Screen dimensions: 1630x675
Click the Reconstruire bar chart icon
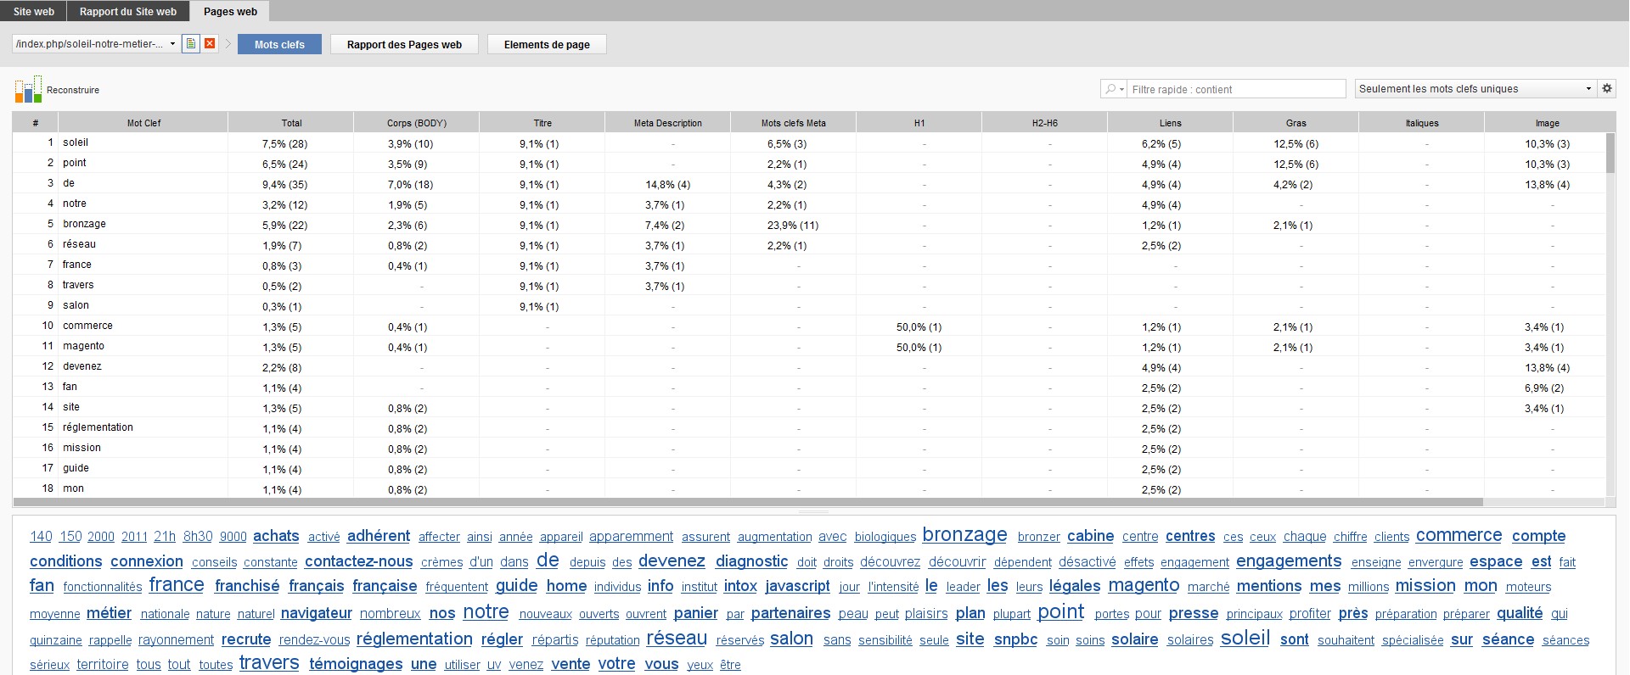pyautogui.click(x=28, y=89)
